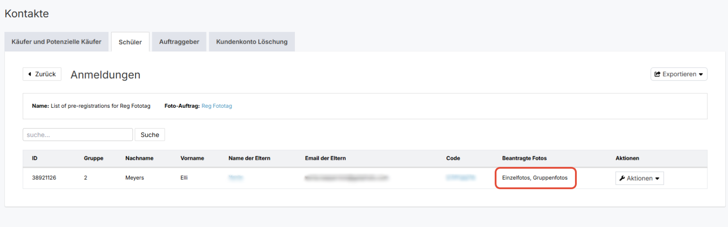
Task: Click the Email der Eltern column header
Action: pyautogui.click(x=326, y=158)
